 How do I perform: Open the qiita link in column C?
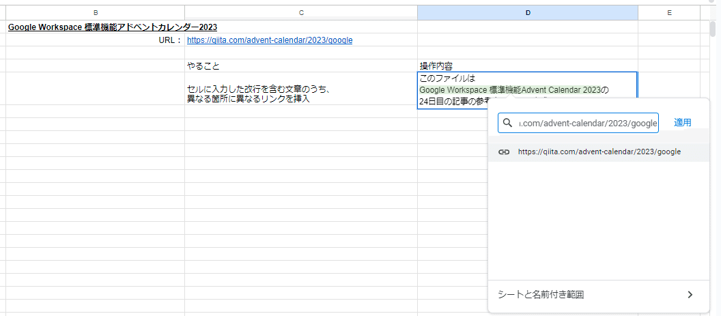[270, 40]
